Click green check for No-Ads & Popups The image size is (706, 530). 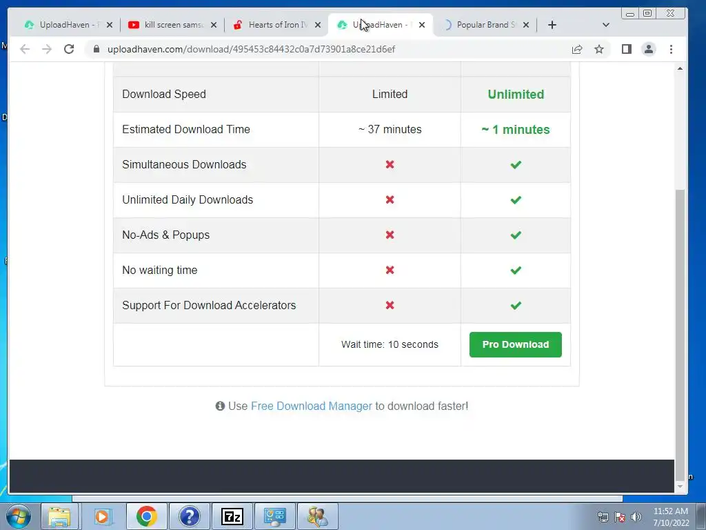516,235
